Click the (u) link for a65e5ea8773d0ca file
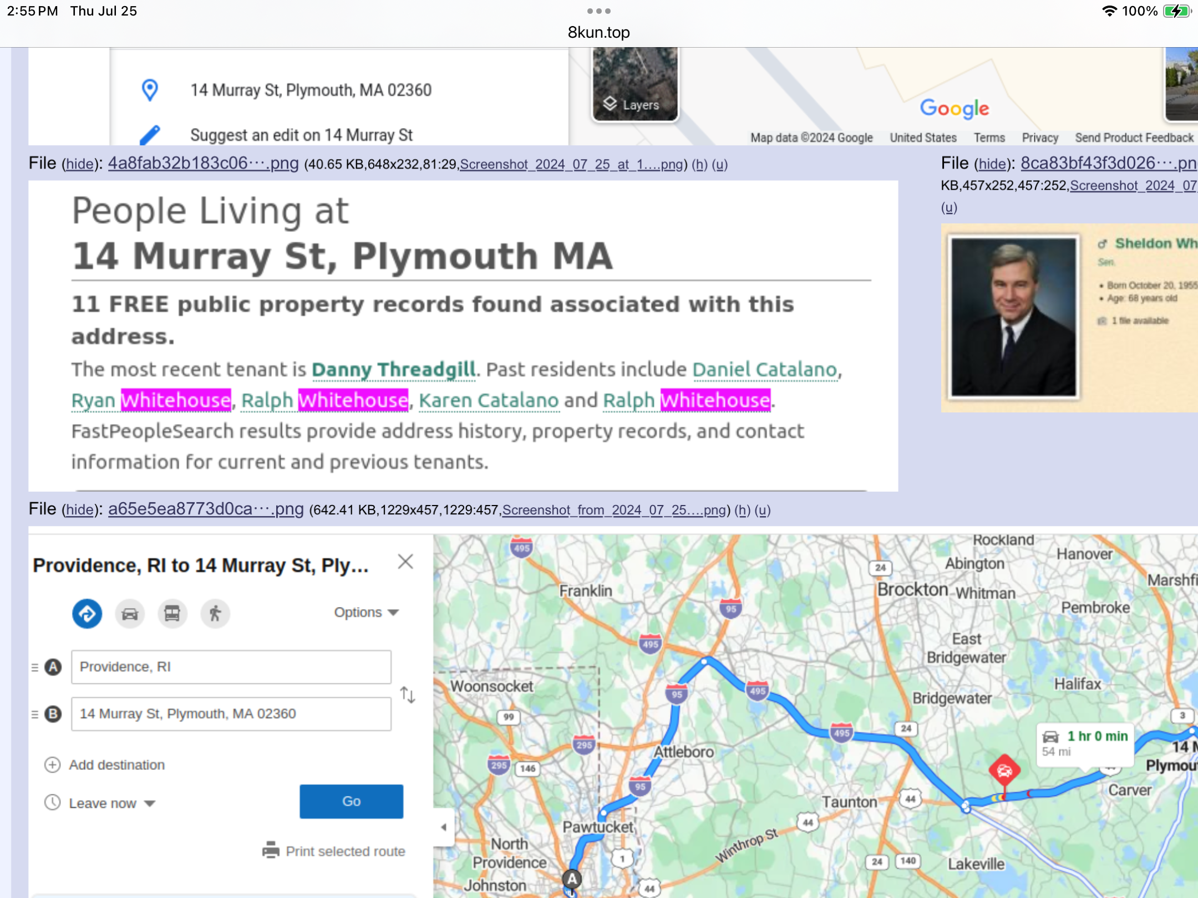The width and height of the screenshot is (1198, 898). (763, 510)
